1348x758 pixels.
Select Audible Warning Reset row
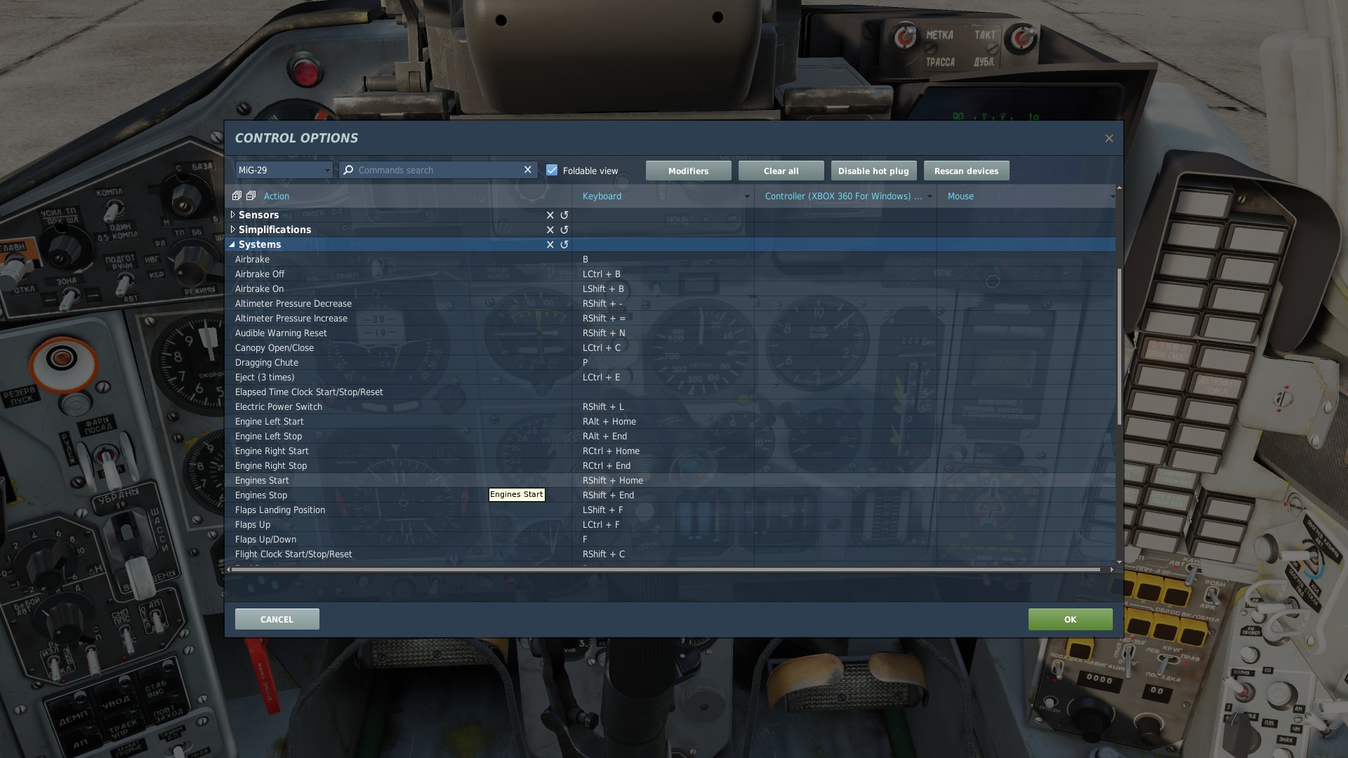click(670, 333)
